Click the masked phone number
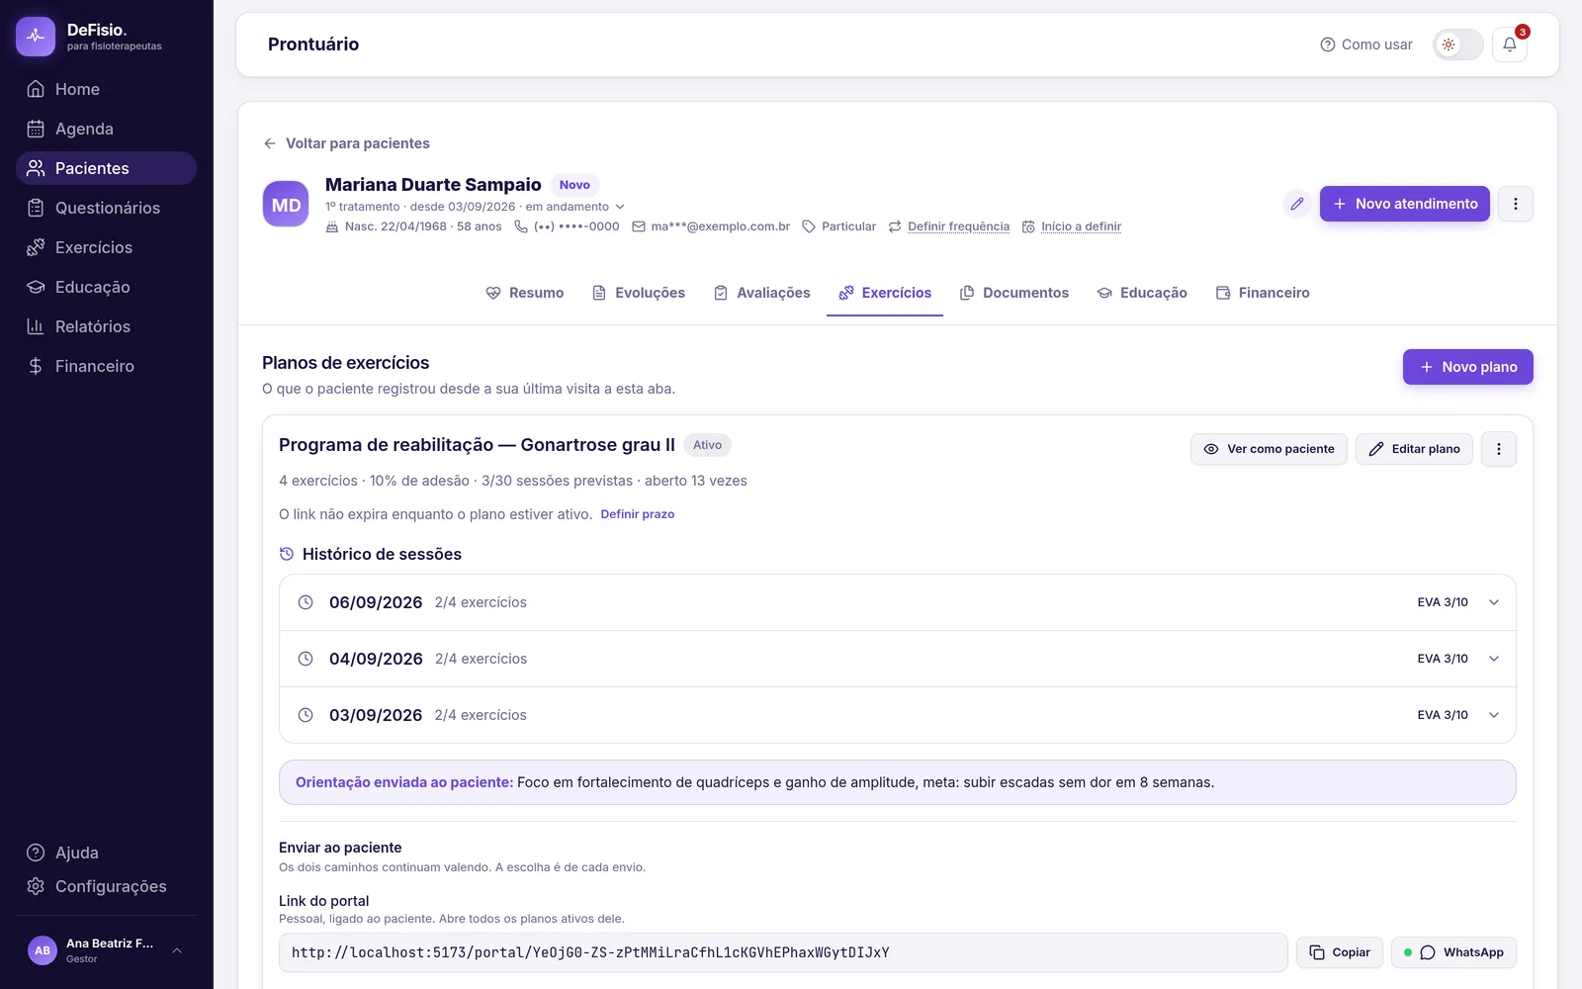 [576, 226]
